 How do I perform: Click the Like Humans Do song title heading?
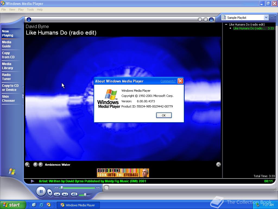click(61, 33)
